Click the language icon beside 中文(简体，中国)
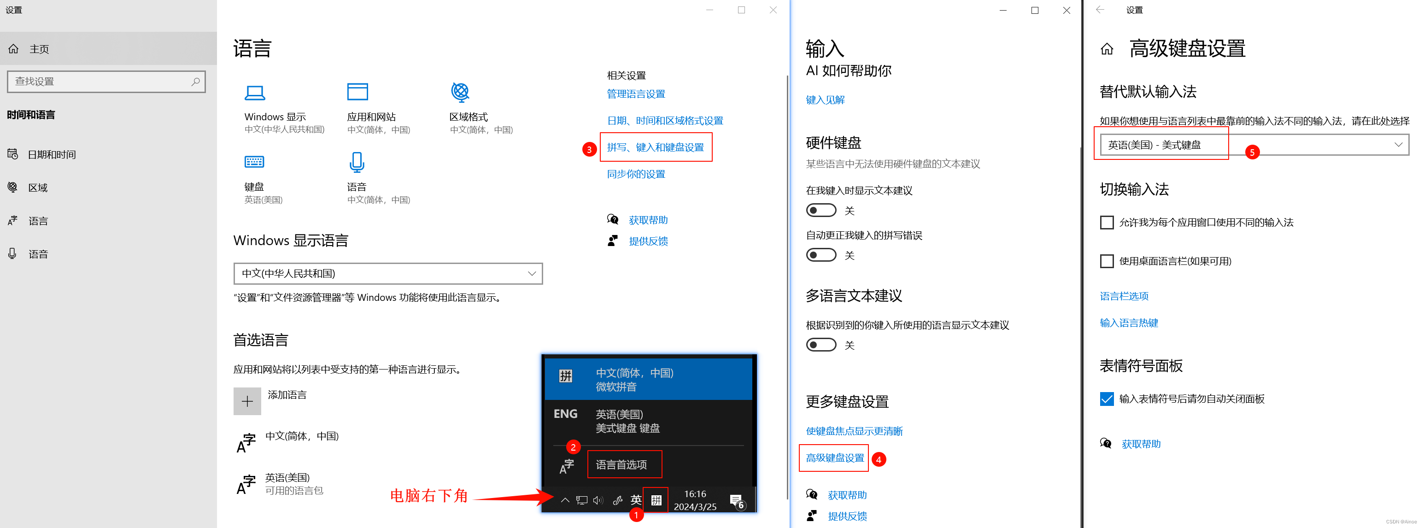 tap(246, 443)
